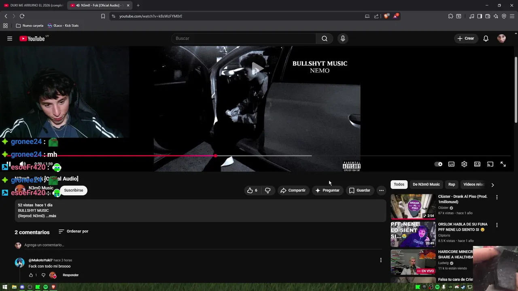The height and width of the screenshot is (291, 518).
Task: Enter fullscreen mode
Action: point(503,164)
